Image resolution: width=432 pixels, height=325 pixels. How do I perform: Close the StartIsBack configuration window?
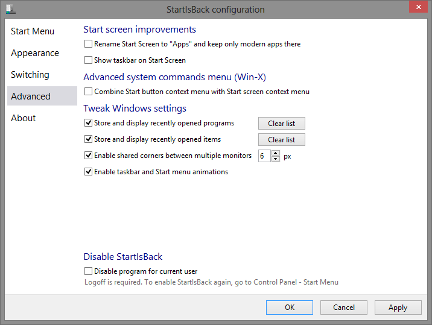(418, 7)
